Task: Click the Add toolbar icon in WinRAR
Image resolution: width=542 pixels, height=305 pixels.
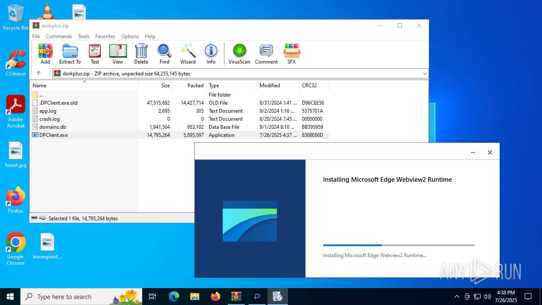Action: point(45,54)
